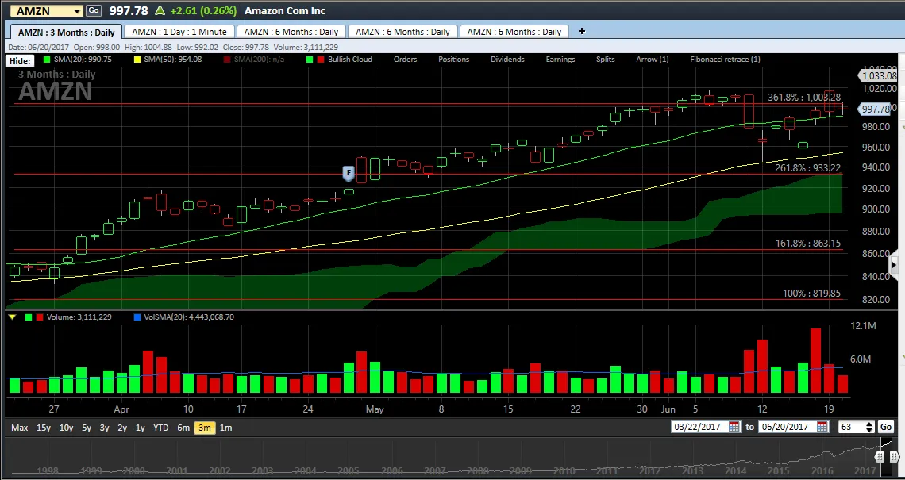
Task: Click the stepper arrows beside 63
Action: 870,427
